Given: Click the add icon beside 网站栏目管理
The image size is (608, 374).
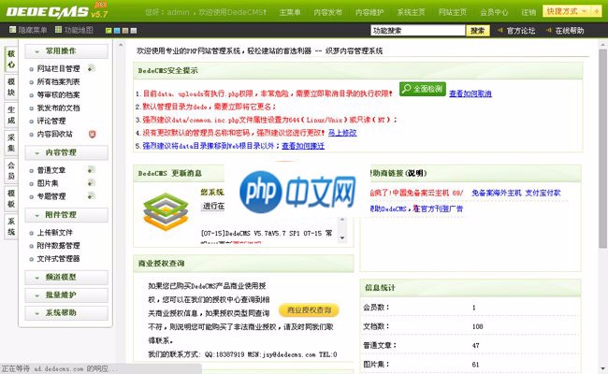Looking at the screenshot, I should pos(92,68).
